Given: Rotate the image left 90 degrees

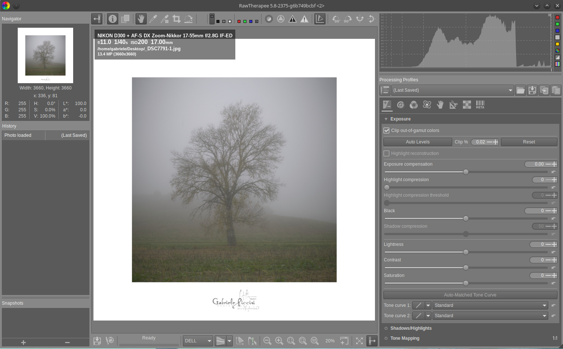Looking at the screenshot, I should pos(336,19).
